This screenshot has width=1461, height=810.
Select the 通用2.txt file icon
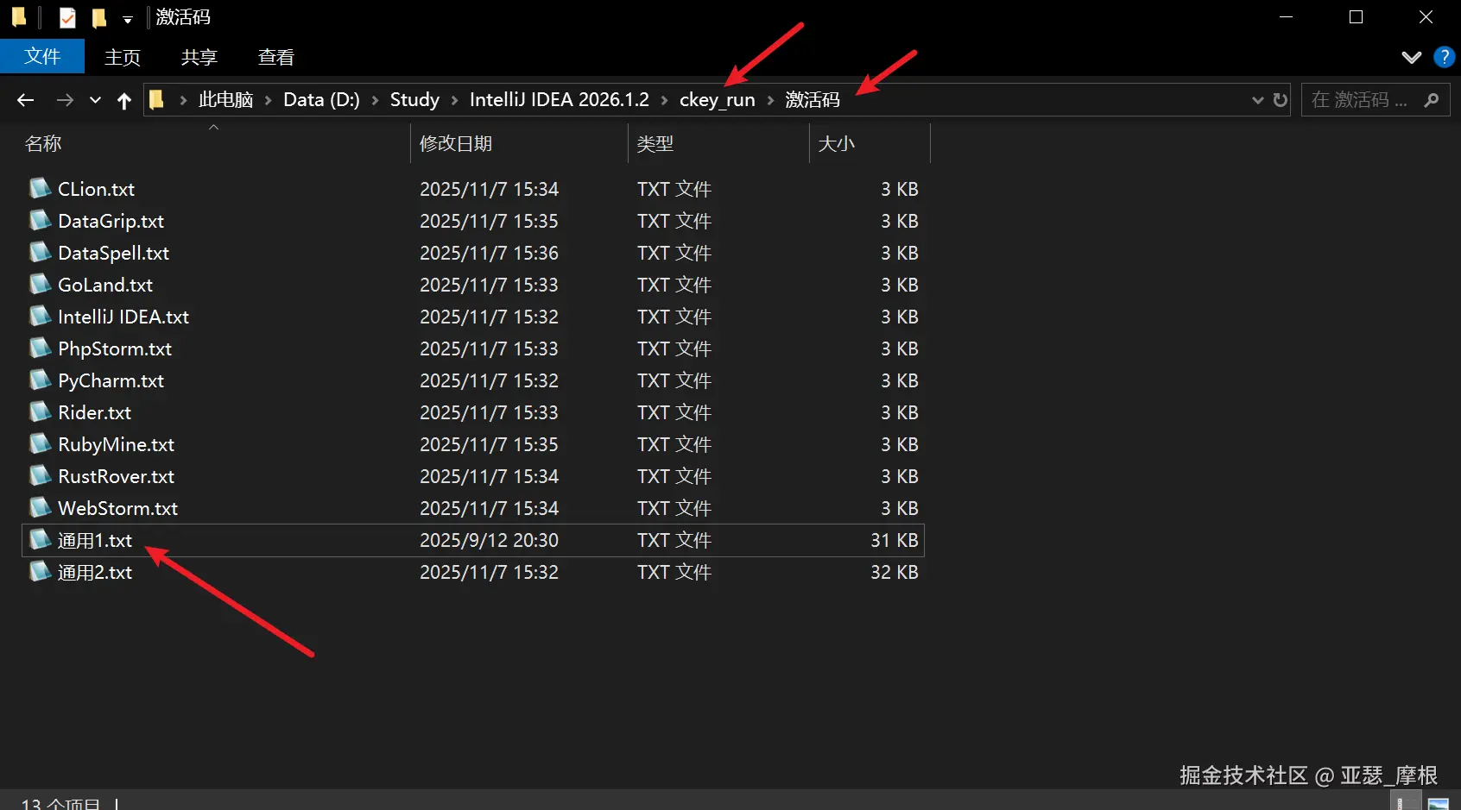click(x=40, y=571)
